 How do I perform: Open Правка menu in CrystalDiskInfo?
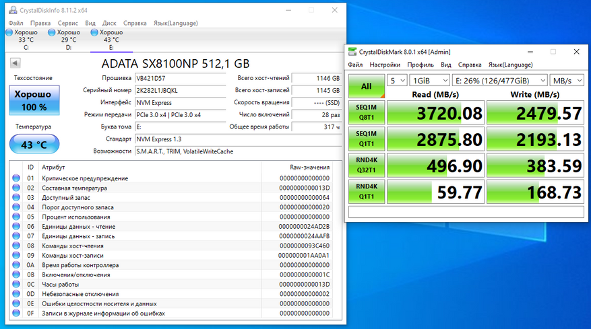pyautogui.click(x=40, y=23)
